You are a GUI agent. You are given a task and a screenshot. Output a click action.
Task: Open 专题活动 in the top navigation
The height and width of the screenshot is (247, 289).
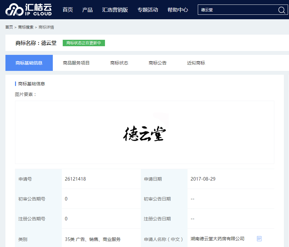click(x=148, y=10)
